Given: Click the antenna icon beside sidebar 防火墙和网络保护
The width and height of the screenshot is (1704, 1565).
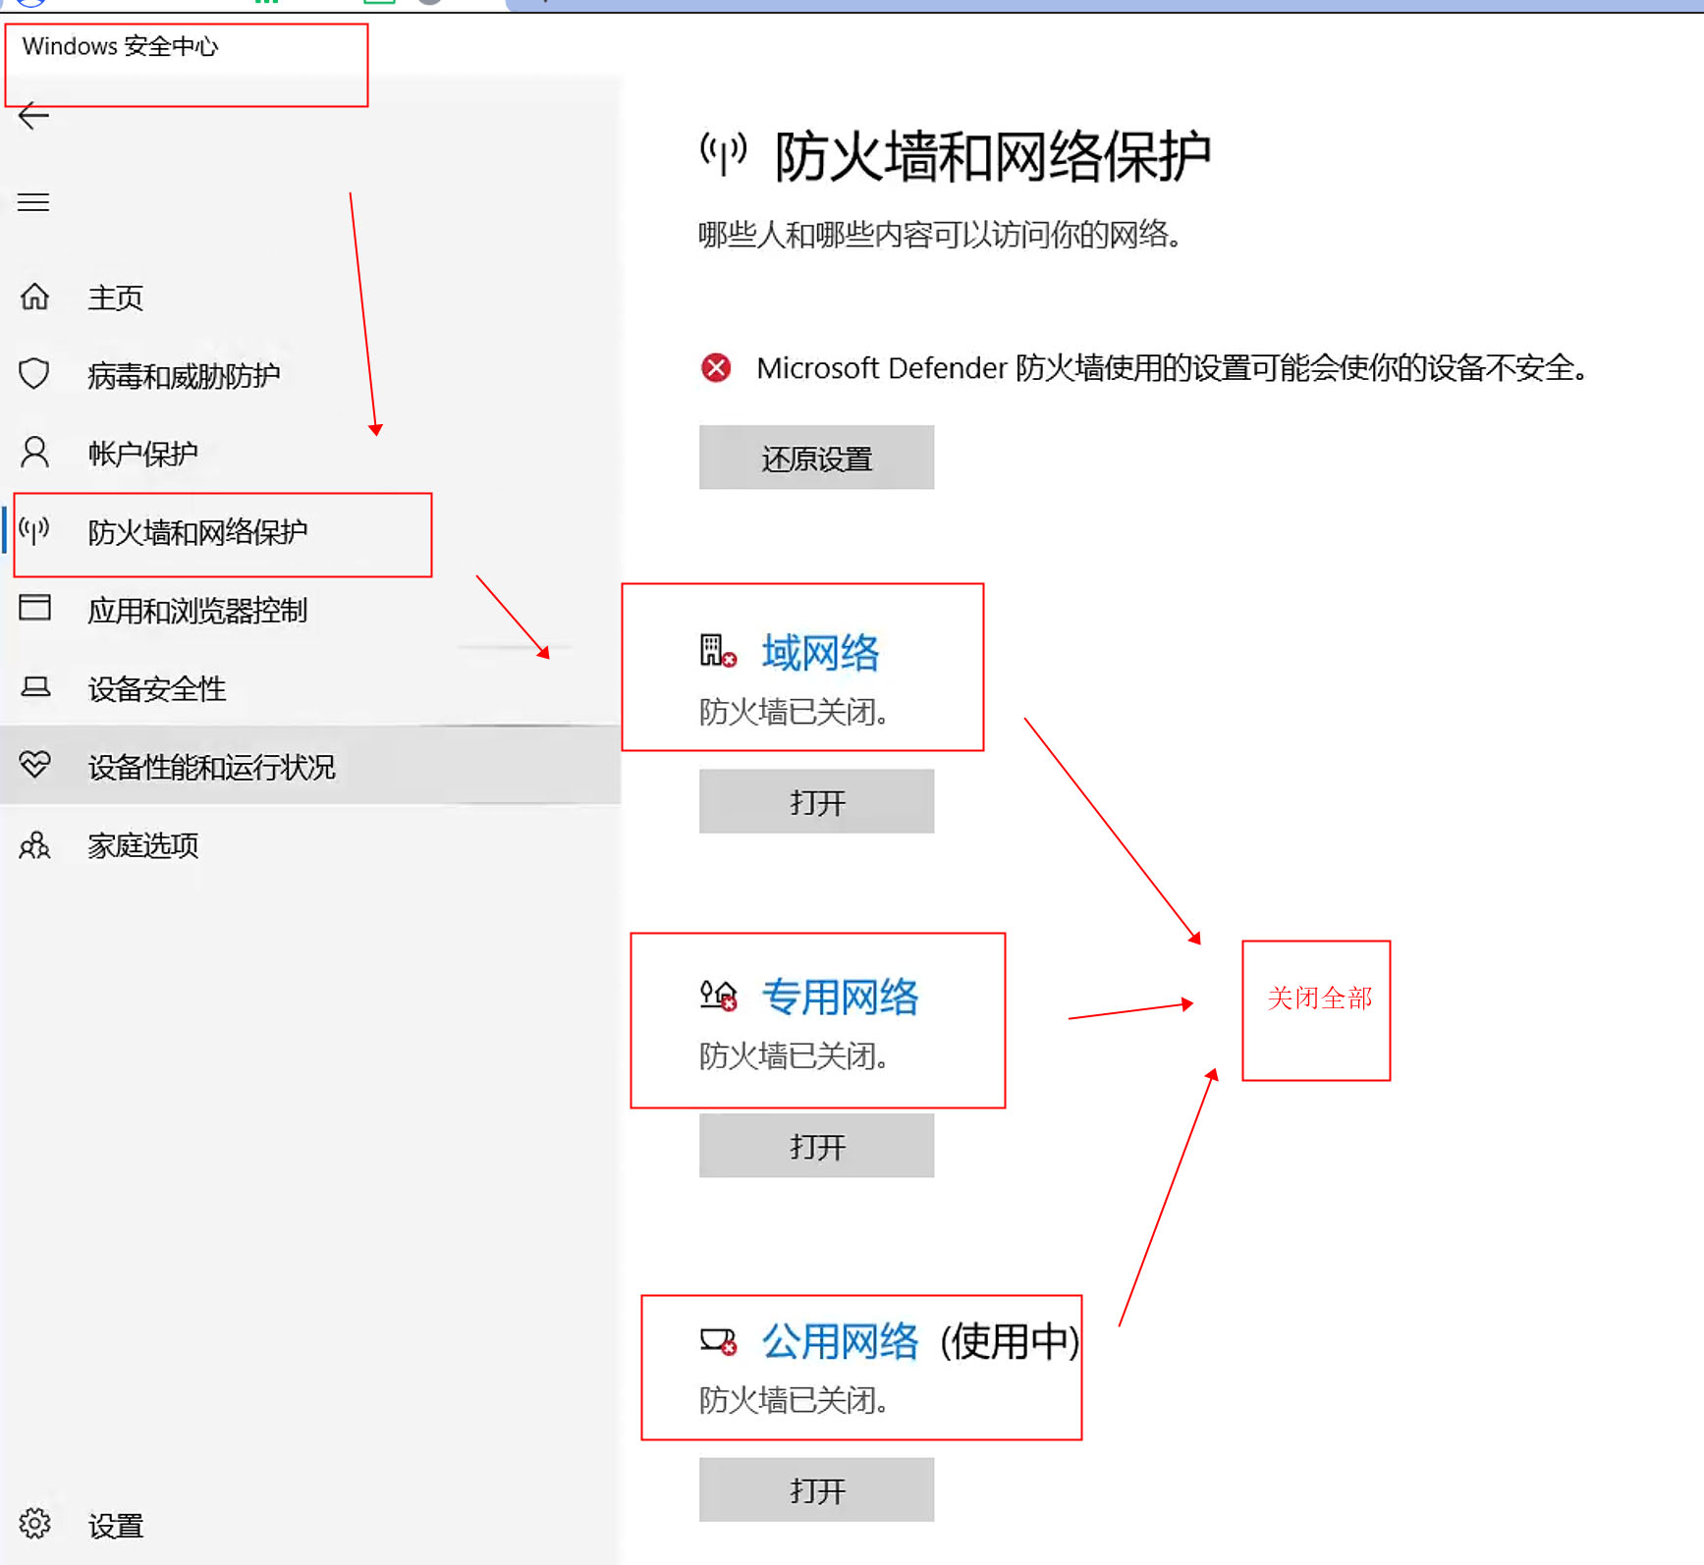Looking at the screenshot, I should click(34, 531).
